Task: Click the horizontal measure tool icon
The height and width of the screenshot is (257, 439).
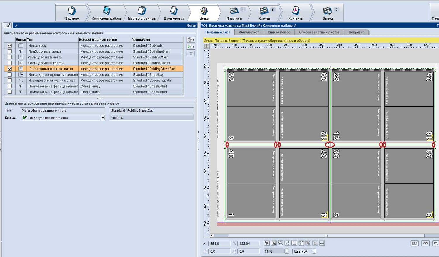Action: click(x=322, y=243)
